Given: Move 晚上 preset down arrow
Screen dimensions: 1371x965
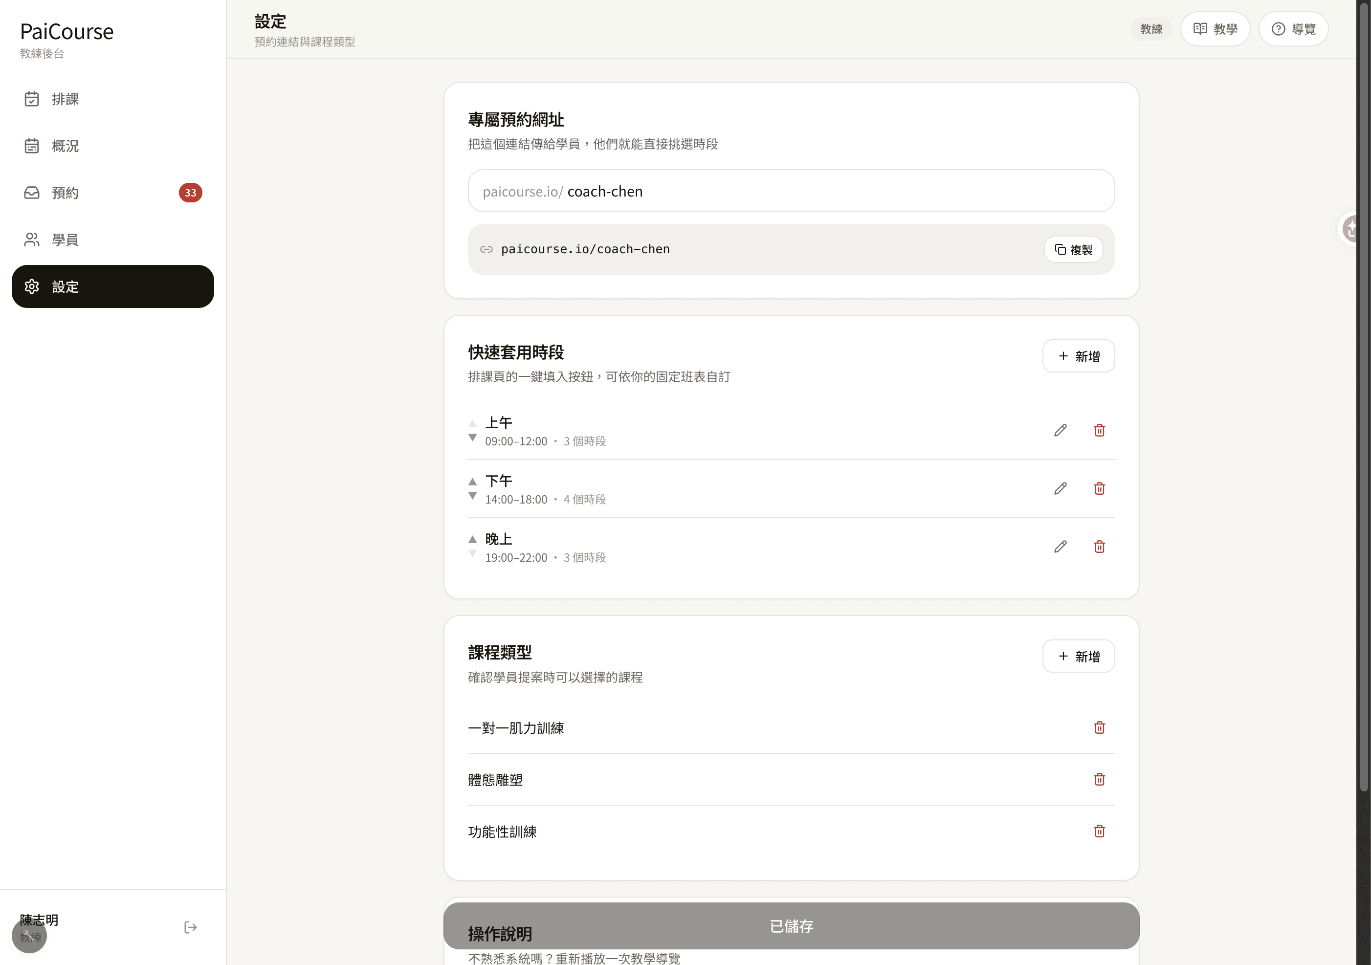Looking at the screenshot, I should [473, 553].
